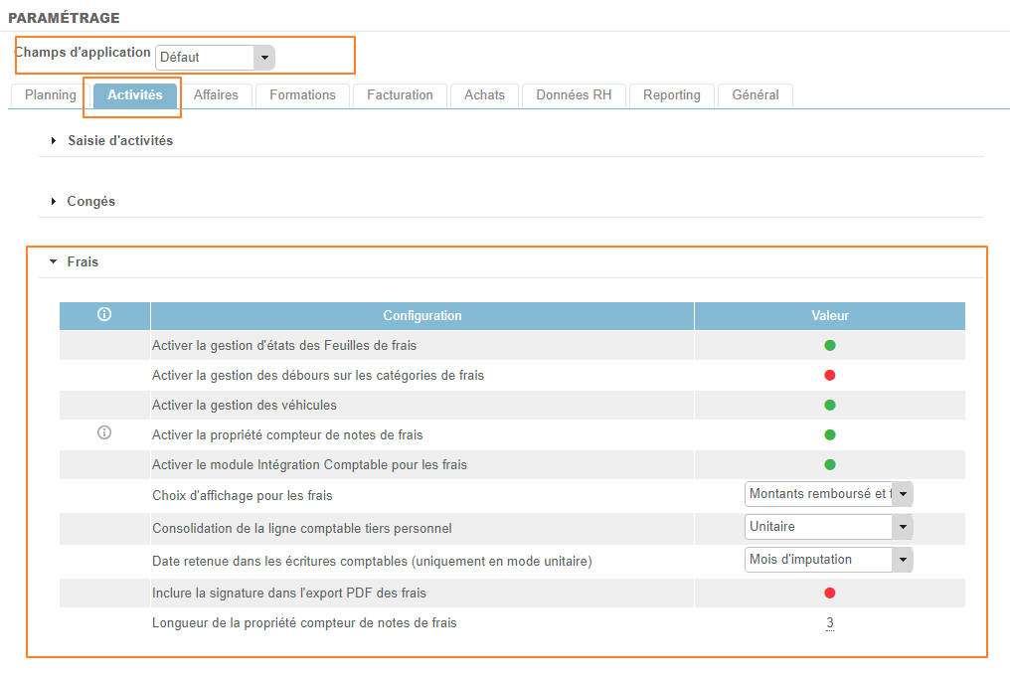Enable signature in PDF export red dot

[x=829, y=593]
